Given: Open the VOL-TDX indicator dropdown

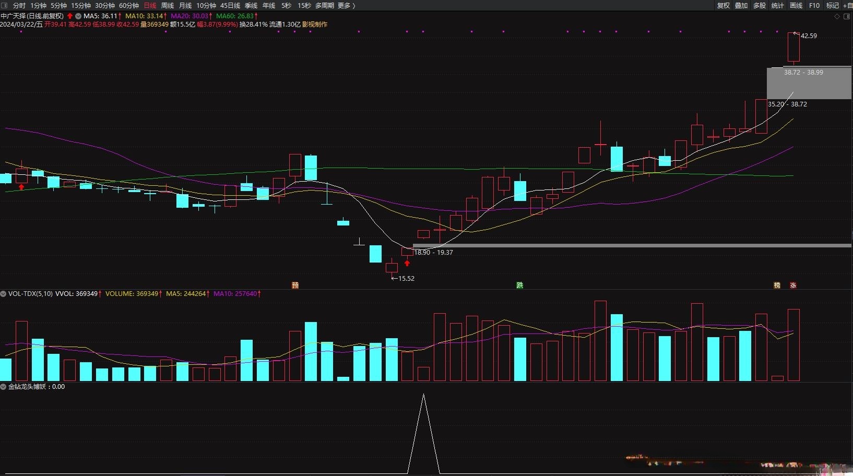Looking at the screenshot, I should coord(4,294).
